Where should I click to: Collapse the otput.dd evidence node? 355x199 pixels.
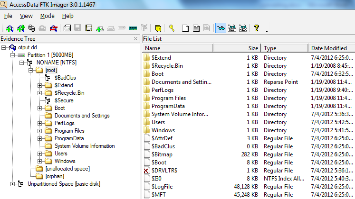(x=3, y=47)
